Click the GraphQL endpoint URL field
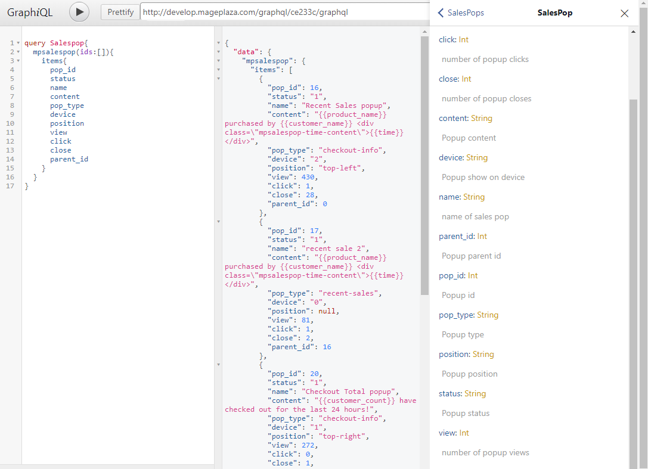The width and height of the screenshot is (648, 469). click(285, 12)
